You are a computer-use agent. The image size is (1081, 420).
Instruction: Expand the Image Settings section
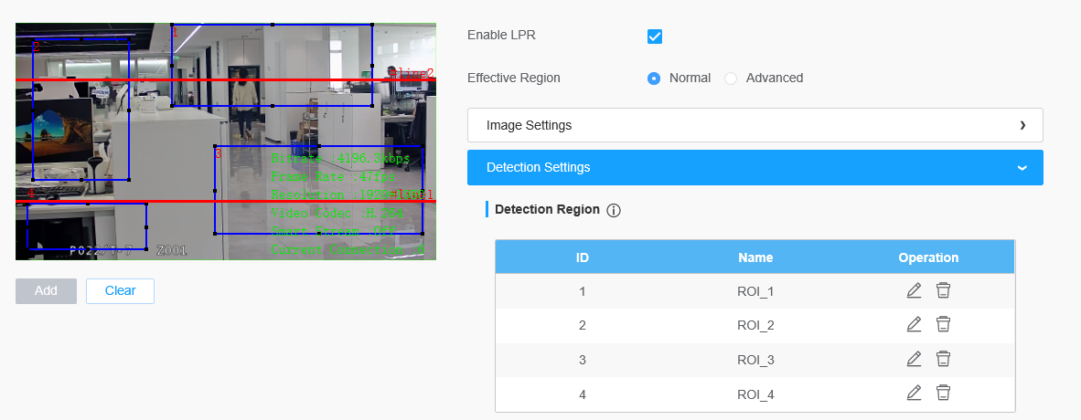(755, 125)
